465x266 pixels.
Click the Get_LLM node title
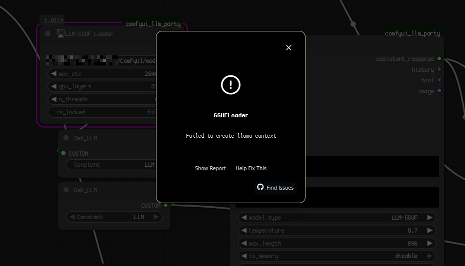point(85,190)
